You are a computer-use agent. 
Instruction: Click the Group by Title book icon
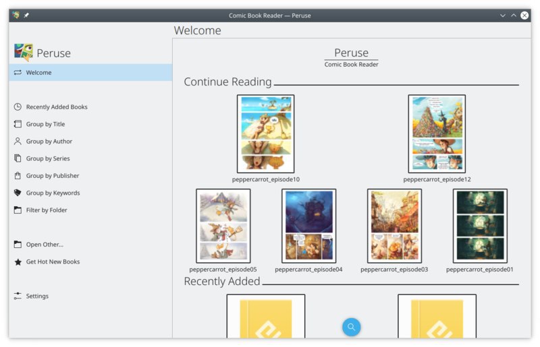[18, 124]
